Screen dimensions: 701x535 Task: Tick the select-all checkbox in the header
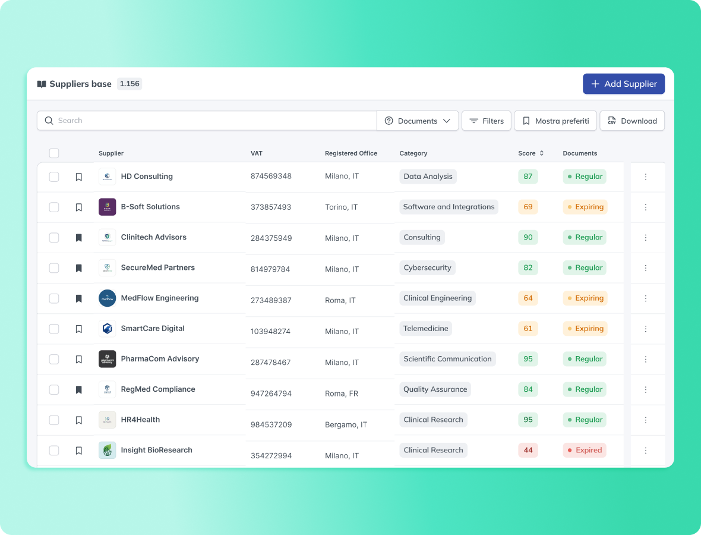(x=54, y=153)
